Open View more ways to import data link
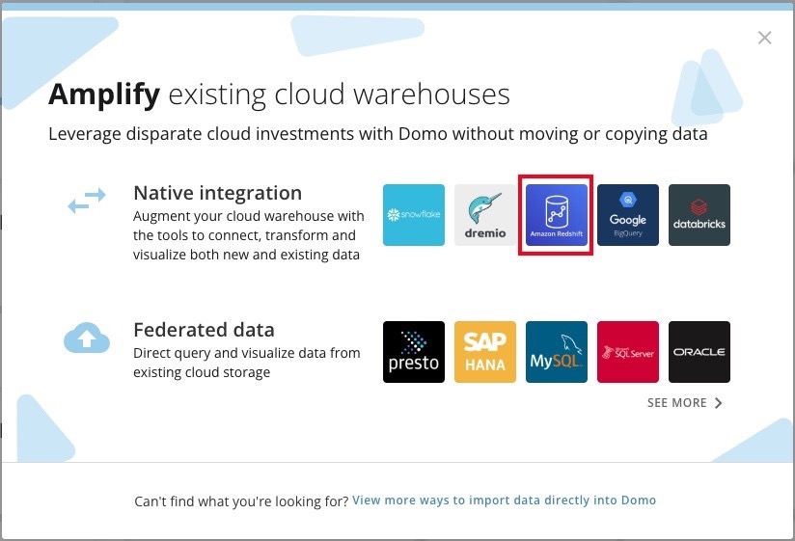This screenshot has width=795, height=541. [504, 500]
